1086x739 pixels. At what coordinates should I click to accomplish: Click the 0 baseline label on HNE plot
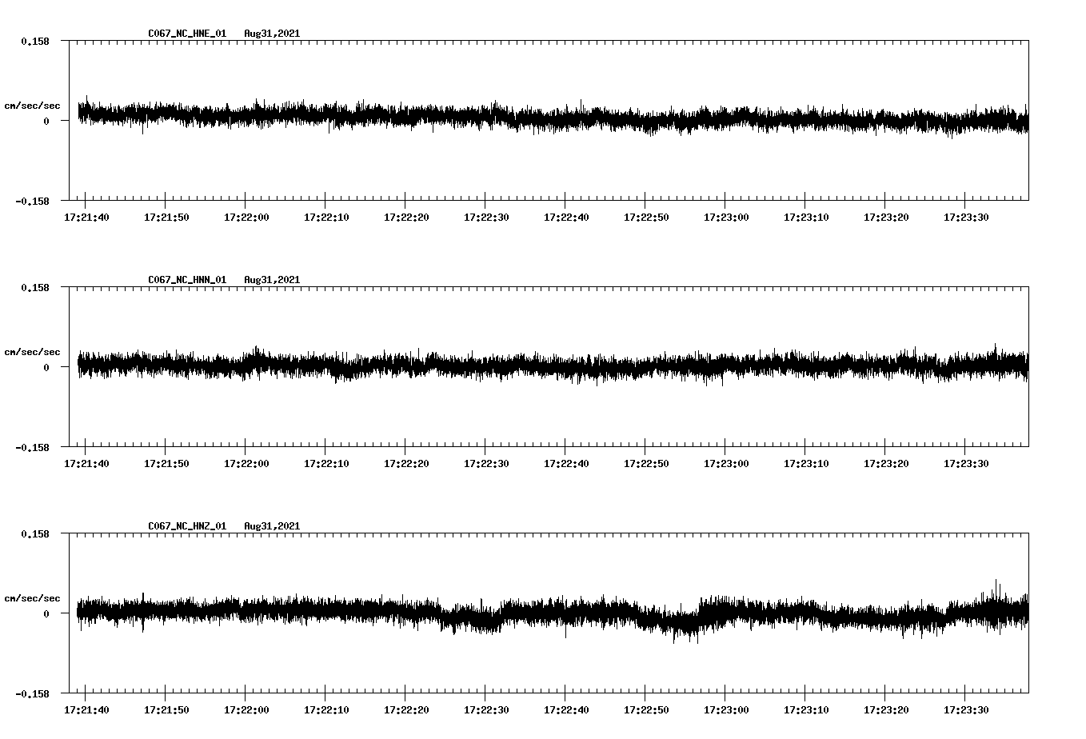click(46, 121)
